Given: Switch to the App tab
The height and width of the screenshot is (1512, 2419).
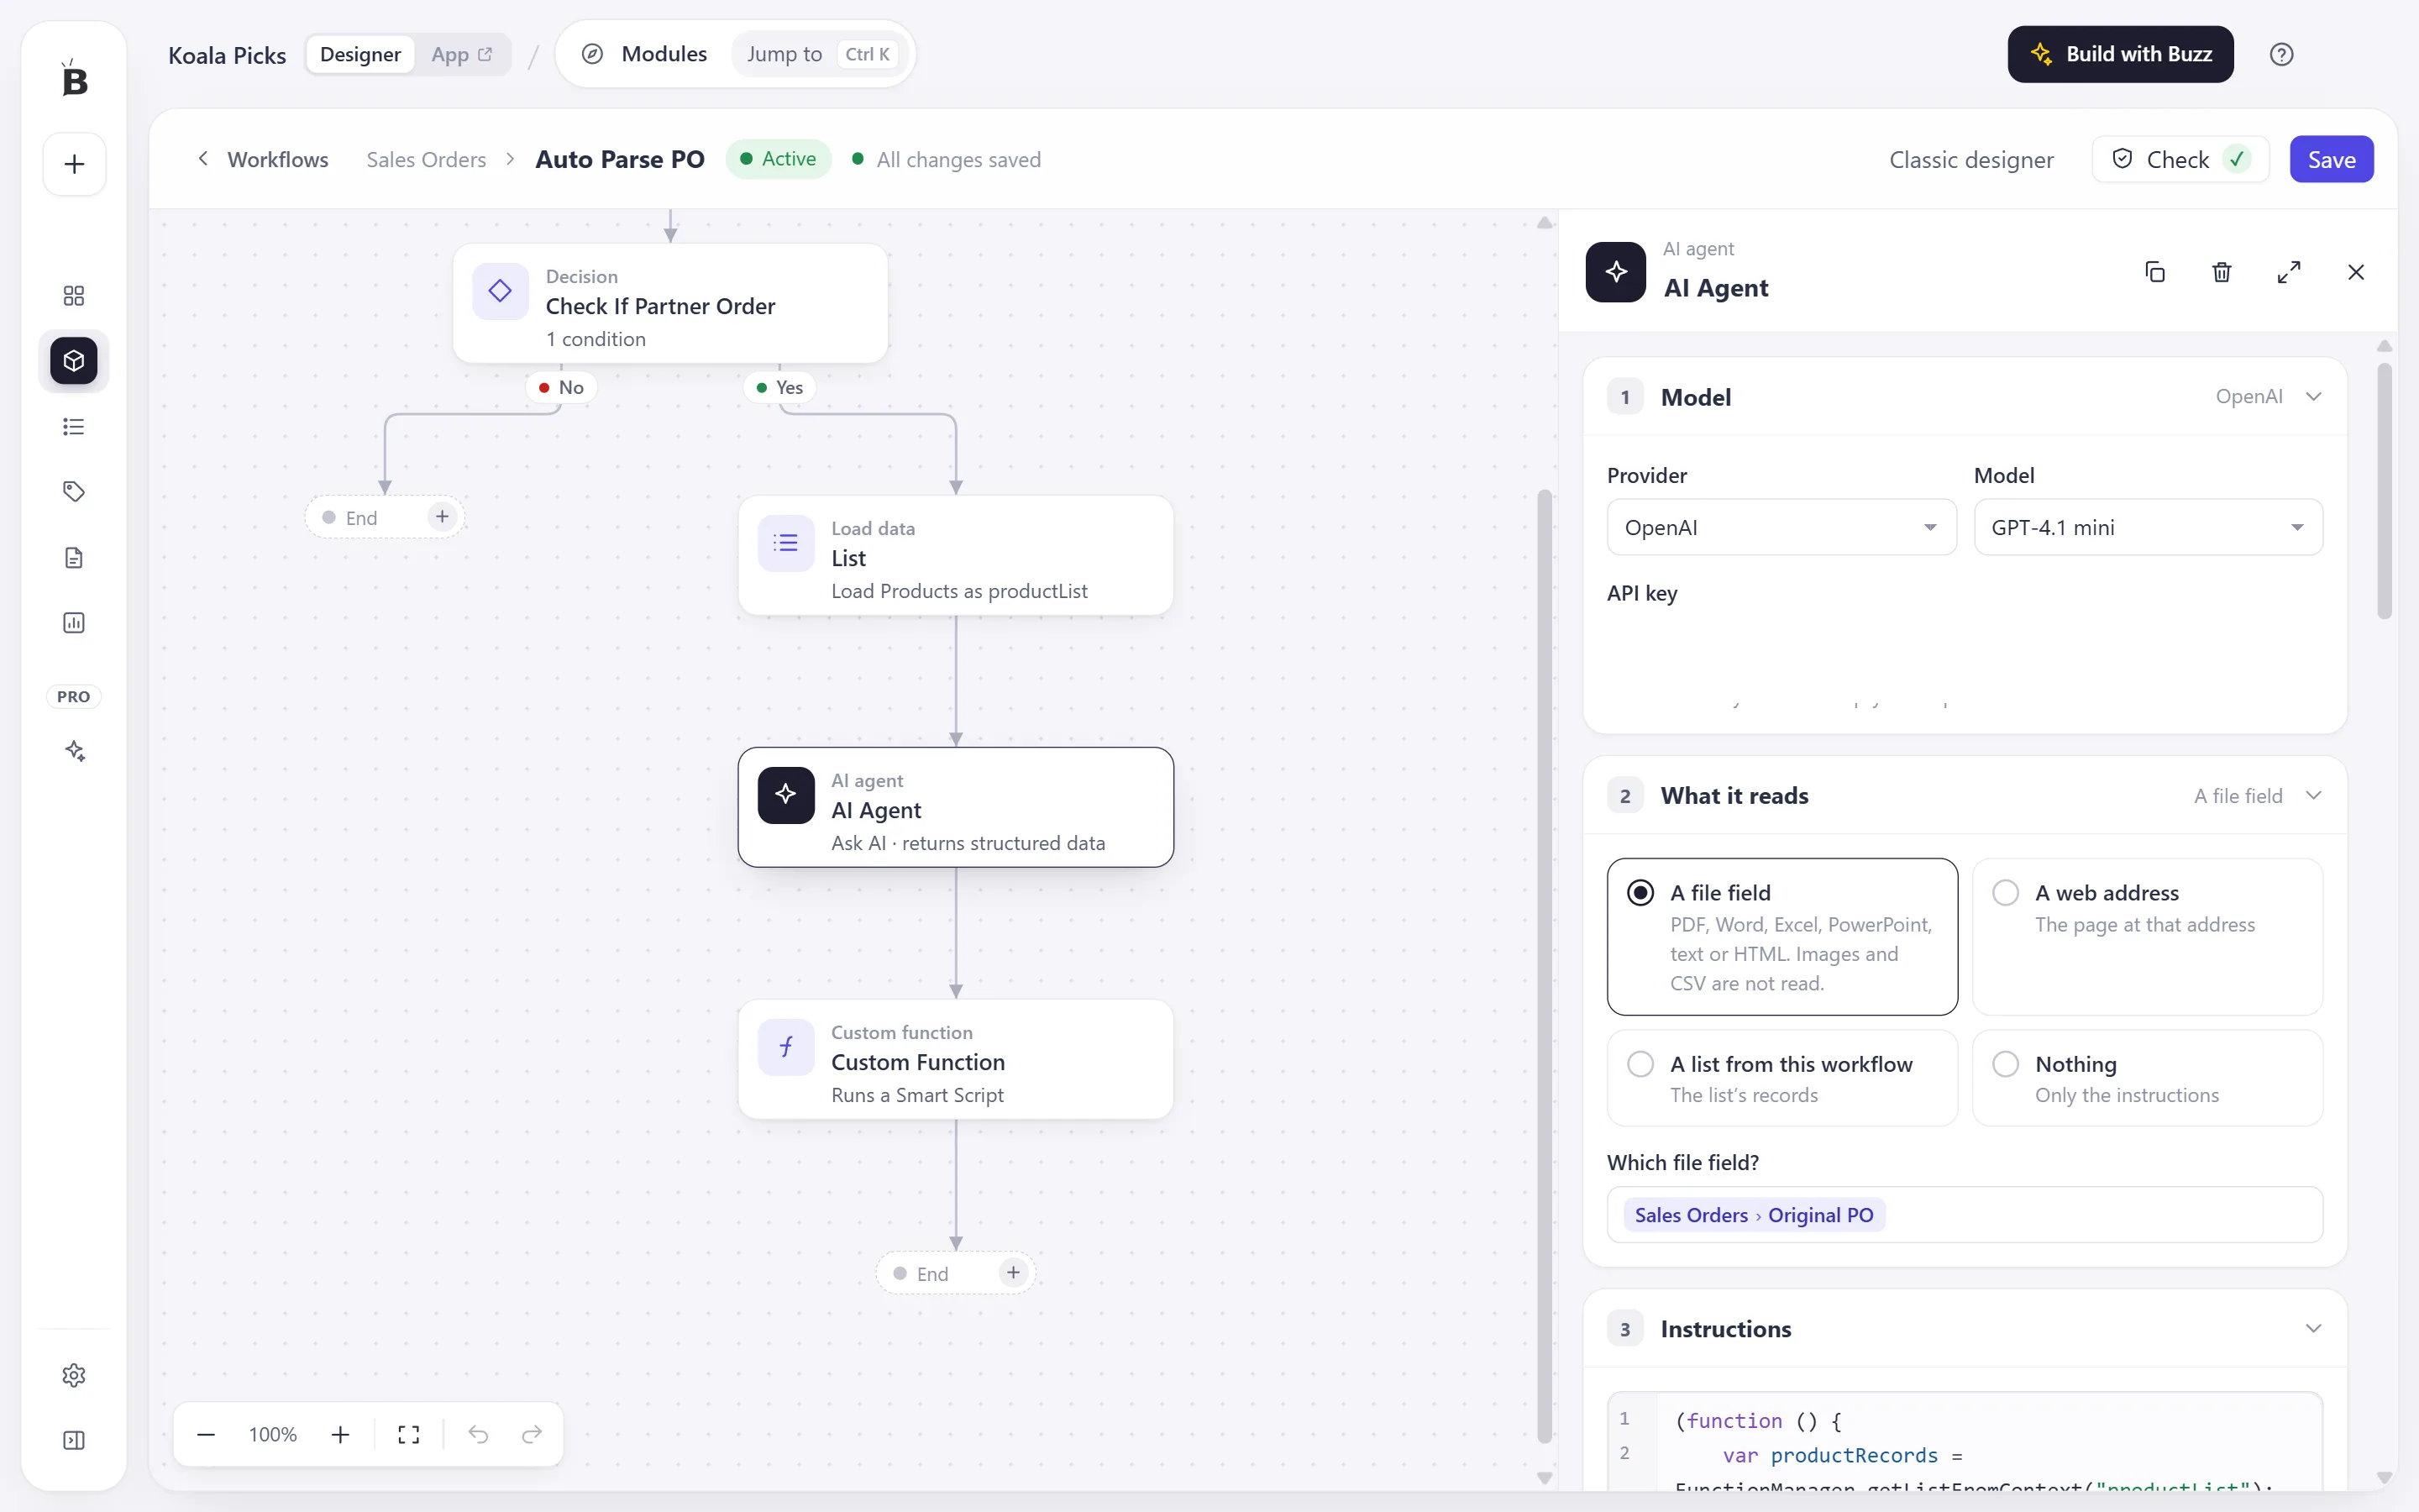Looking at the screenshot, I should pyautogui.click(x=461, y=54).
